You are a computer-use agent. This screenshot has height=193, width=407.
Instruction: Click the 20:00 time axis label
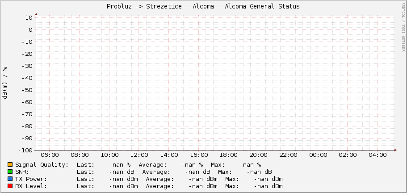(258, 155)
